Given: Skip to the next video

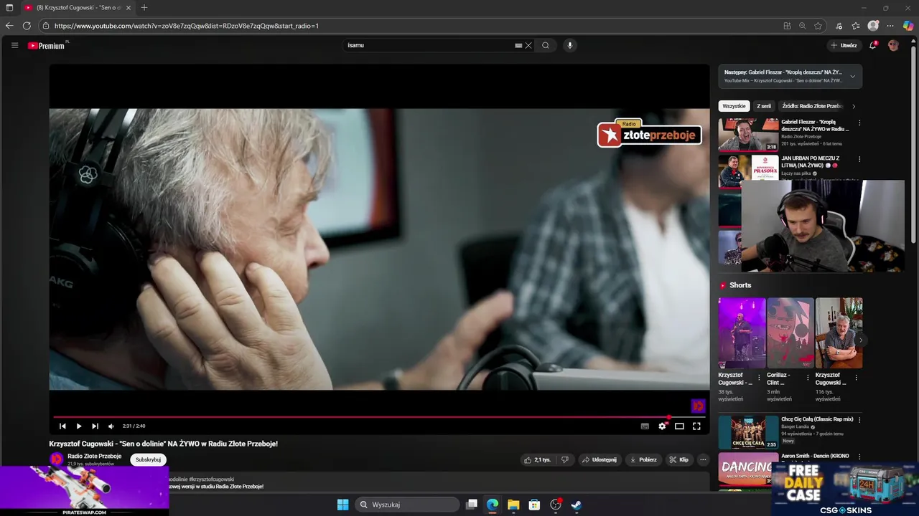Looking at the screenshot, I should [95, 426].
